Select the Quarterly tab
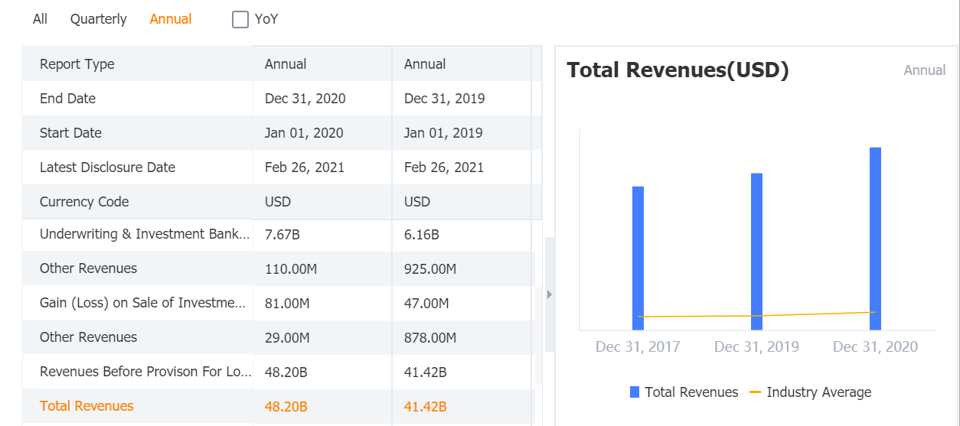960x426 pixels. click(x=98, y=19)
